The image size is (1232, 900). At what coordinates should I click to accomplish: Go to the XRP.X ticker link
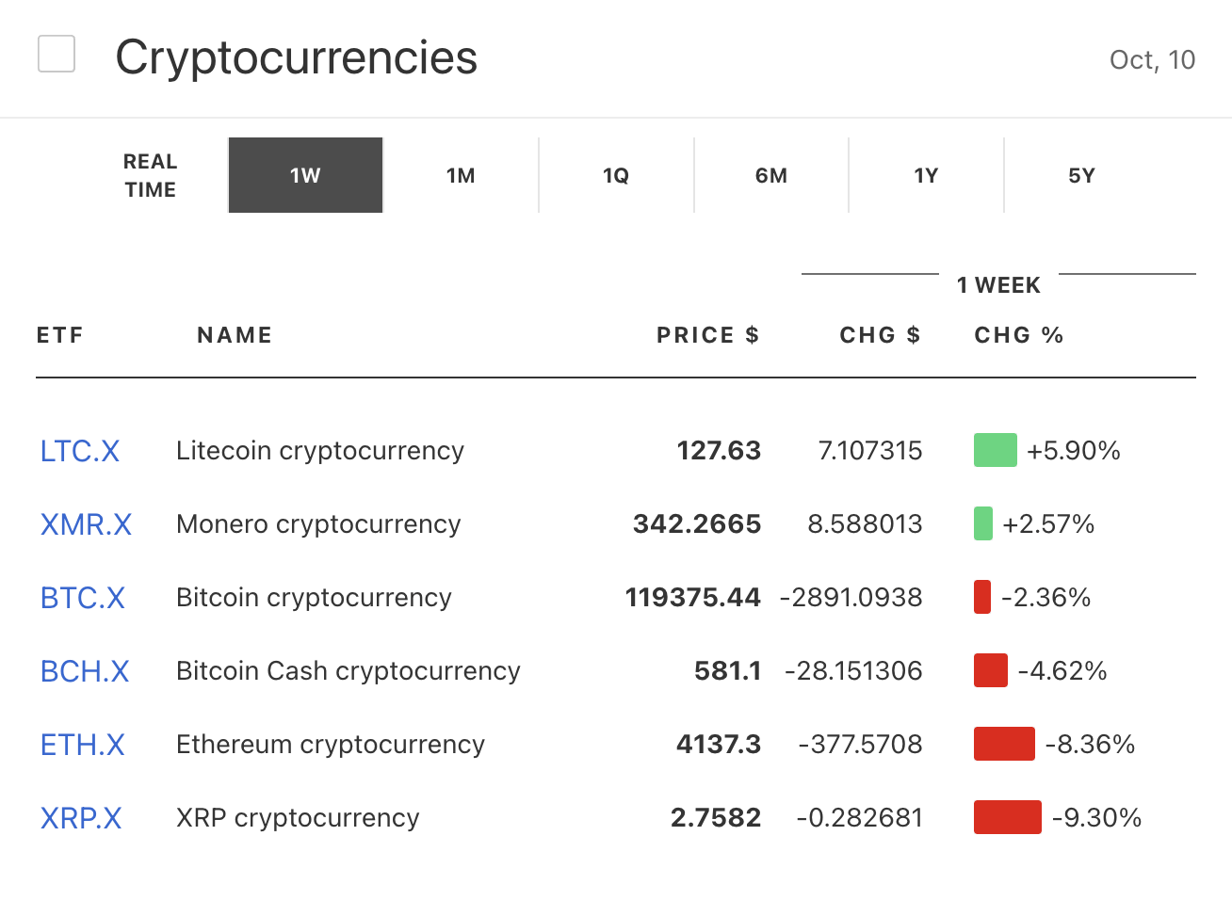81,818
